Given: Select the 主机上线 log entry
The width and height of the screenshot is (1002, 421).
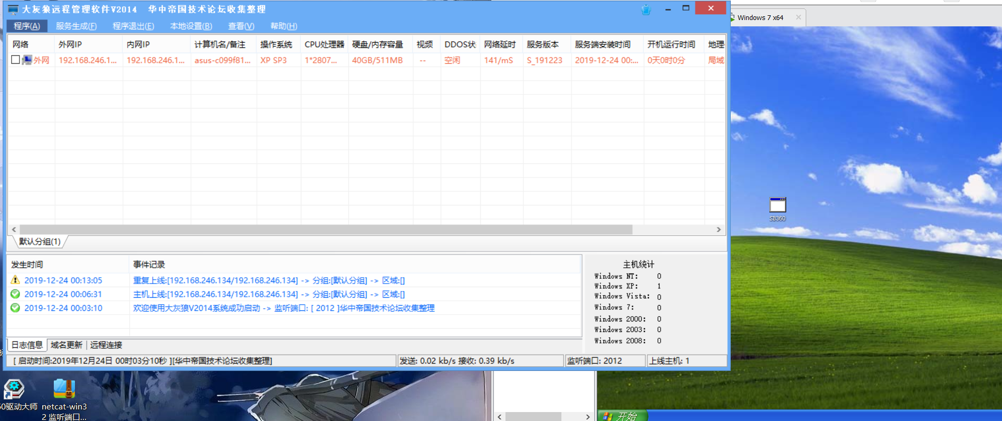Looking at the screenshot, I should coord(269,294).
